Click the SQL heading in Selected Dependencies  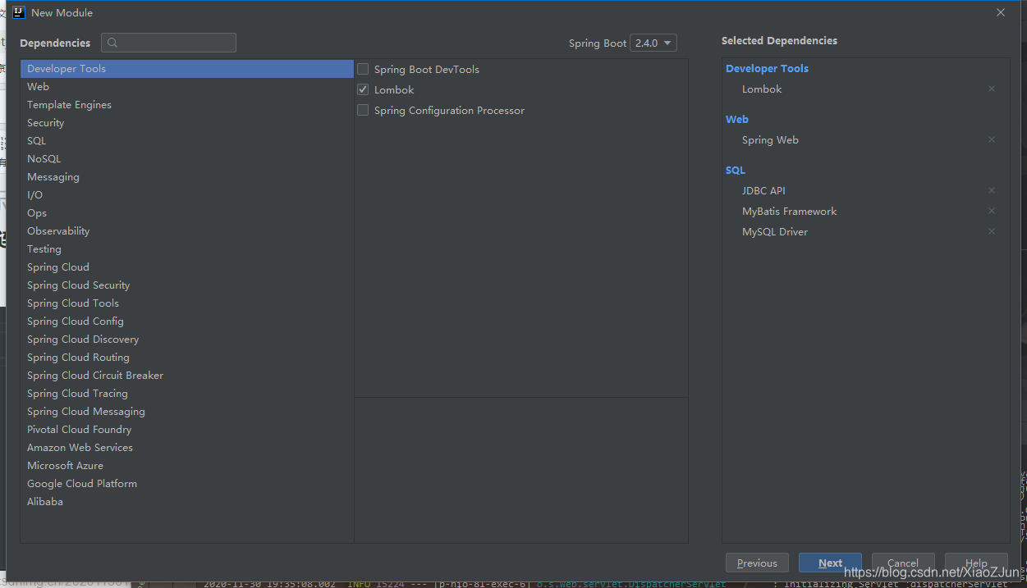click(x=736, y=170)
